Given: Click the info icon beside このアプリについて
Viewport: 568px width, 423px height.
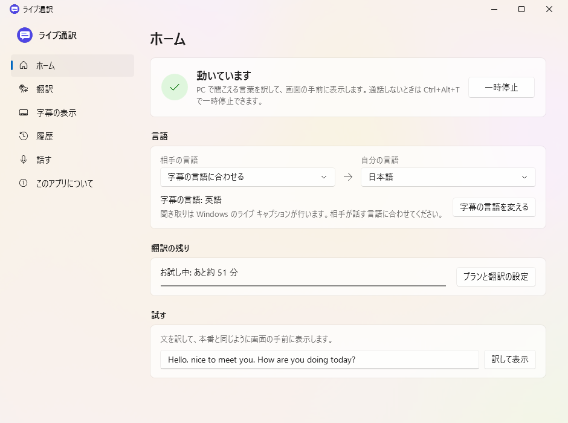Looking at the screenshot, I should coord(24,183).
